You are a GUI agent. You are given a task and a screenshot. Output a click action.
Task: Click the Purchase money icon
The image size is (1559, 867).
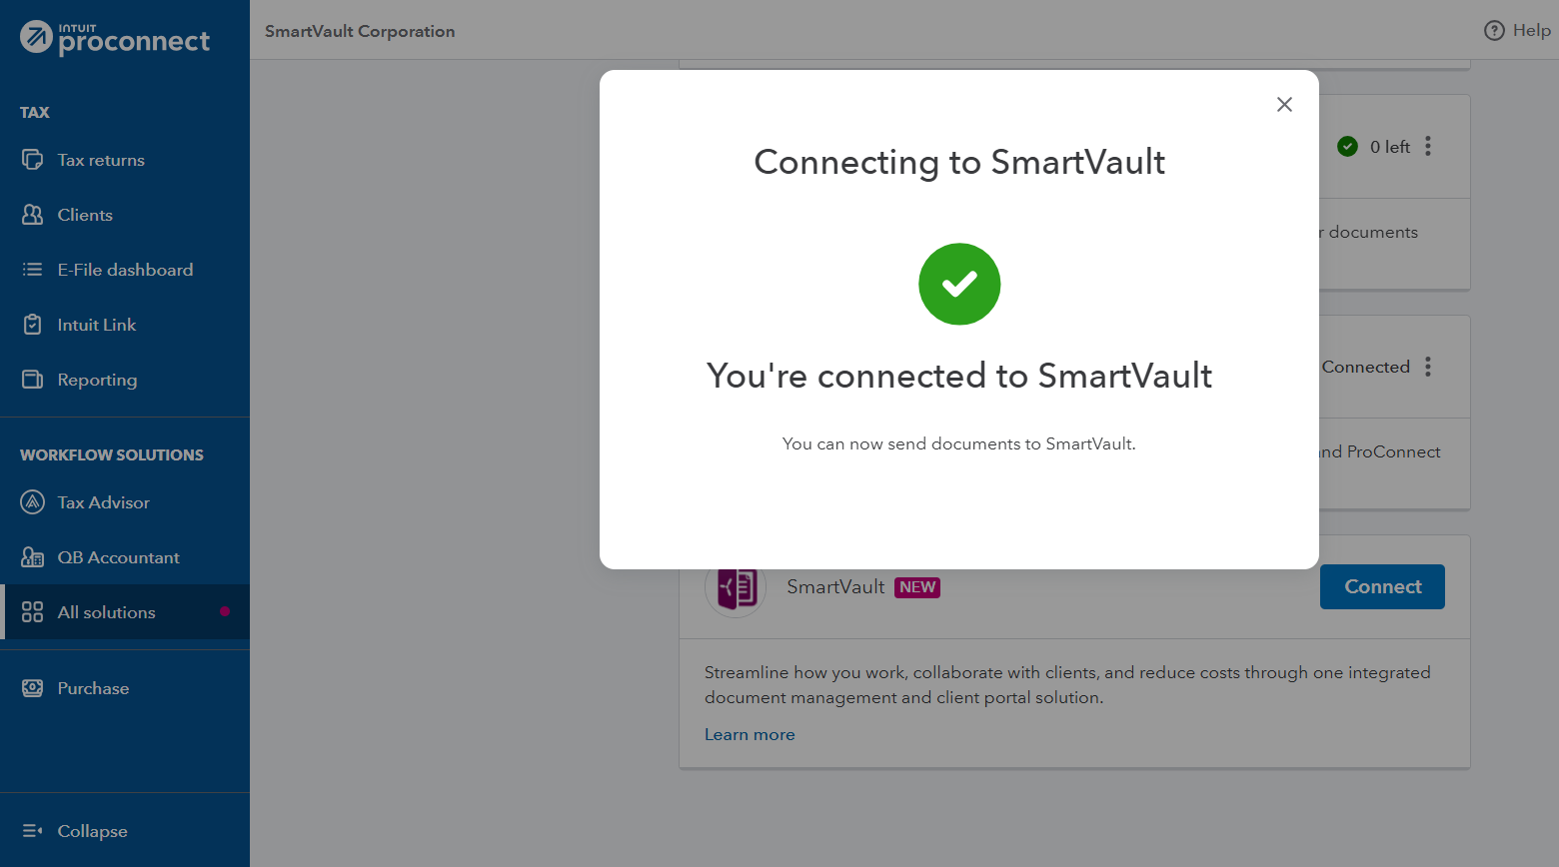coord(33,688)
